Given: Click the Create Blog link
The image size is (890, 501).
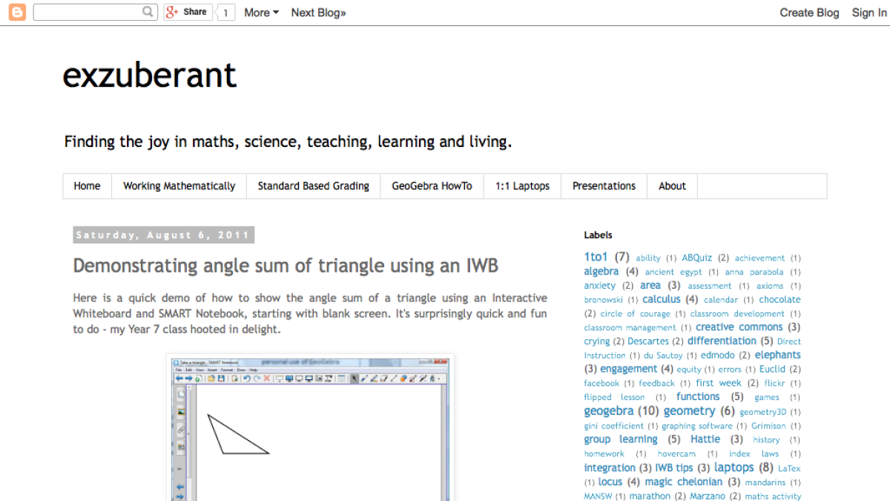Looking at the screenshot, I should pyautogui.click(x=809, y=12).
